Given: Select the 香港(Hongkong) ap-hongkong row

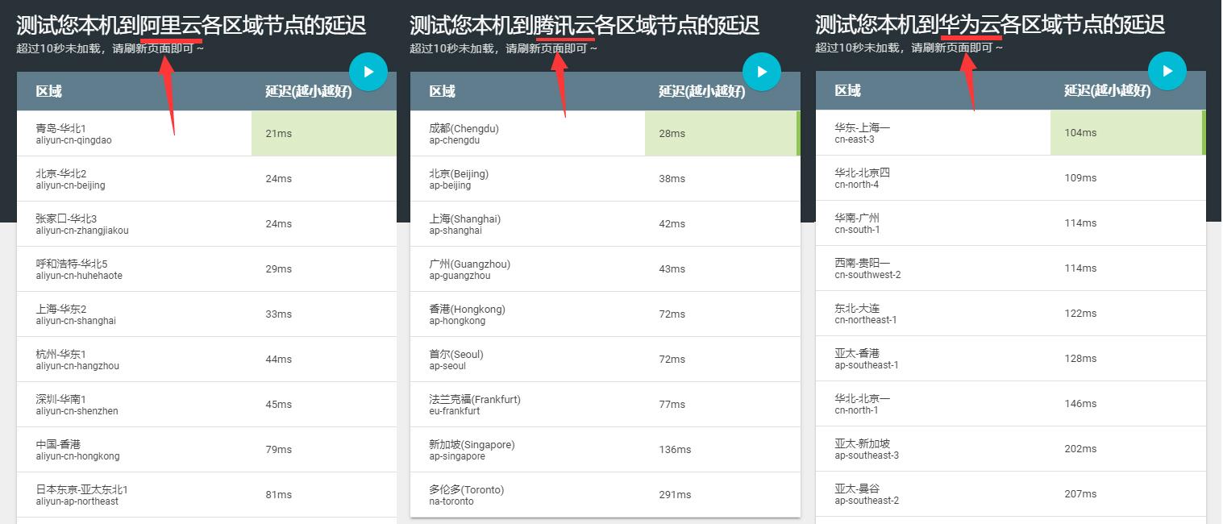Looking at the screenshot, I should pyautogui.click(x=605, y=314).
